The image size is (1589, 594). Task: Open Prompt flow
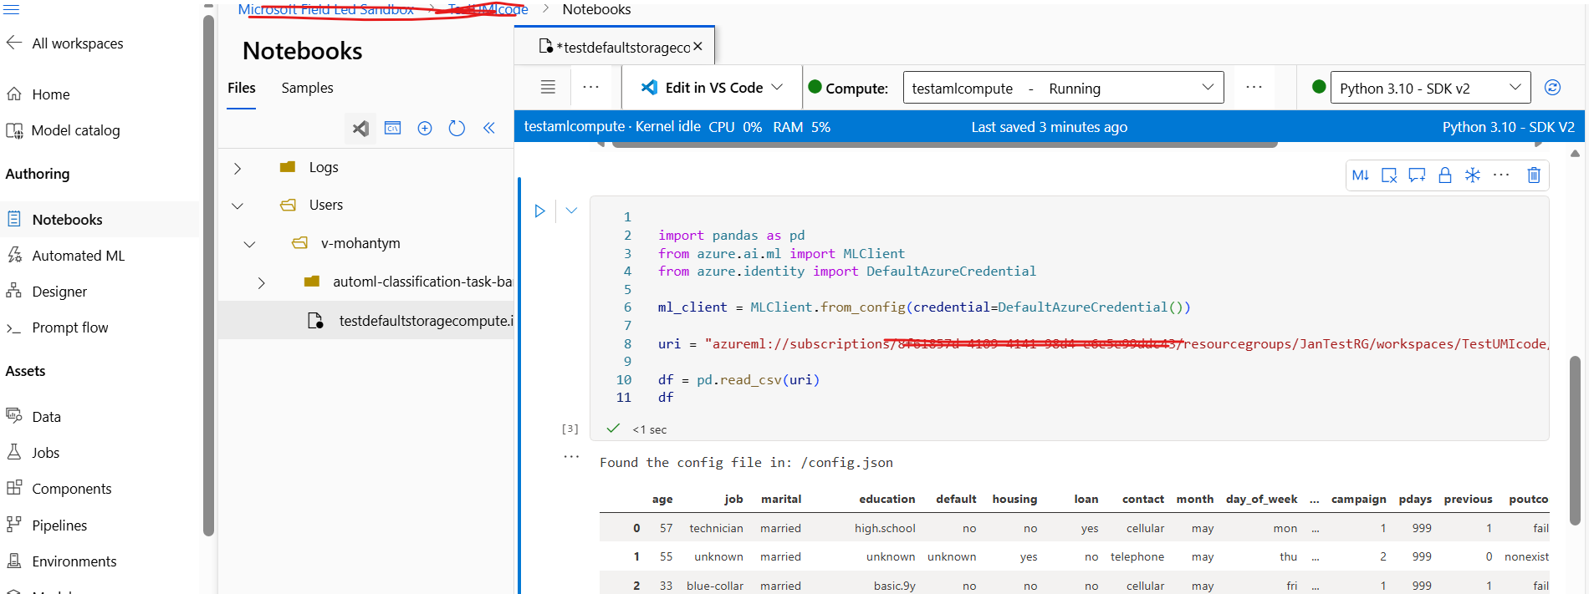(x=57, y=327)
